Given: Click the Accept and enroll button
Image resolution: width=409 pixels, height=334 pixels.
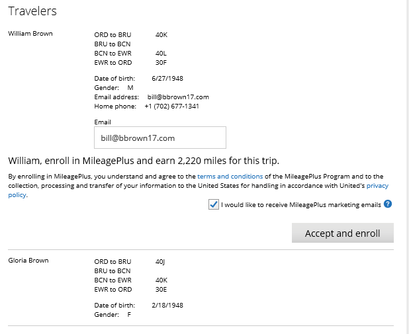Looking at the screenshot, I should [x=342, y=233].
